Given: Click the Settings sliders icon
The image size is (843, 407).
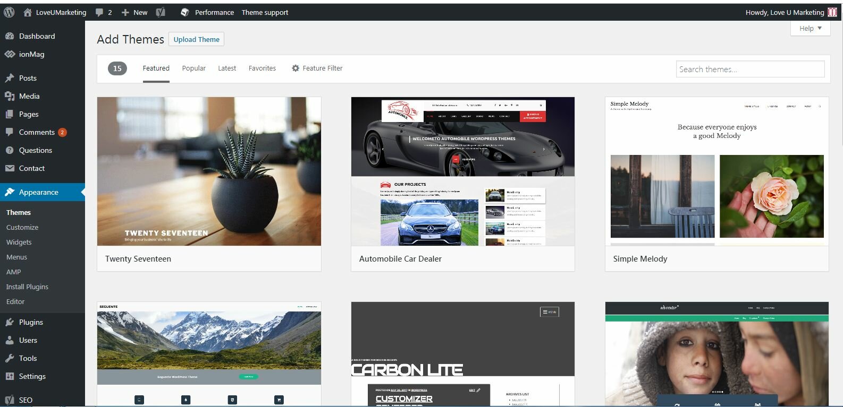Looking at the screenshot, I should pyautogui.click(x=10, y=376).
